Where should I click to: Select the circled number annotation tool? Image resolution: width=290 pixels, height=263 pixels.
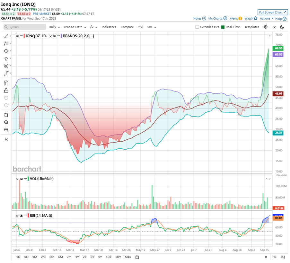coord(6,66)
